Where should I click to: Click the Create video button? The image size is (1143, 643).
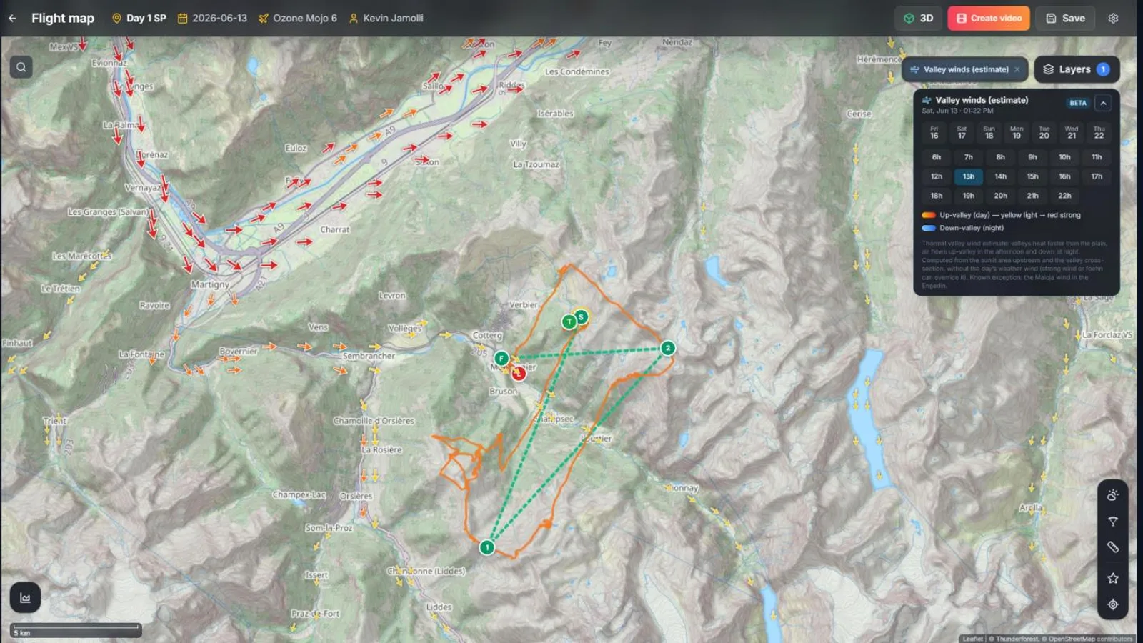[x=989, y=19]
